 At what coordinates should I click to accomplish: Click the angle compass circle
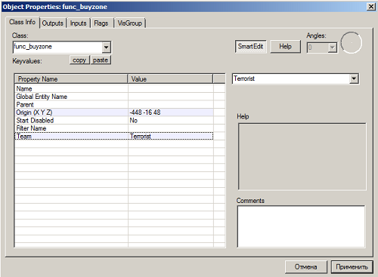point(352,42)
